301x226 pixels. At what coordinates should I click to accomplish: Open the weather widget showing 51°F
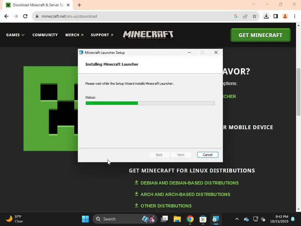tap(14, 219)
